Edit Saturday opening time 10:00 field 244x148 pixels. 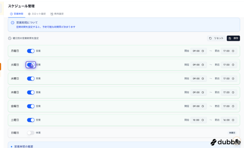[199, 120]
